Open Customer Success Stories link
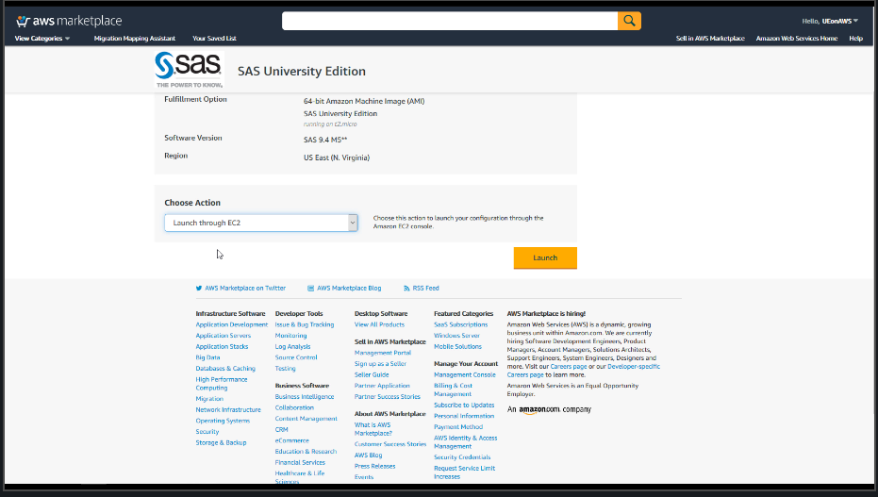 (x=390, y=444)
